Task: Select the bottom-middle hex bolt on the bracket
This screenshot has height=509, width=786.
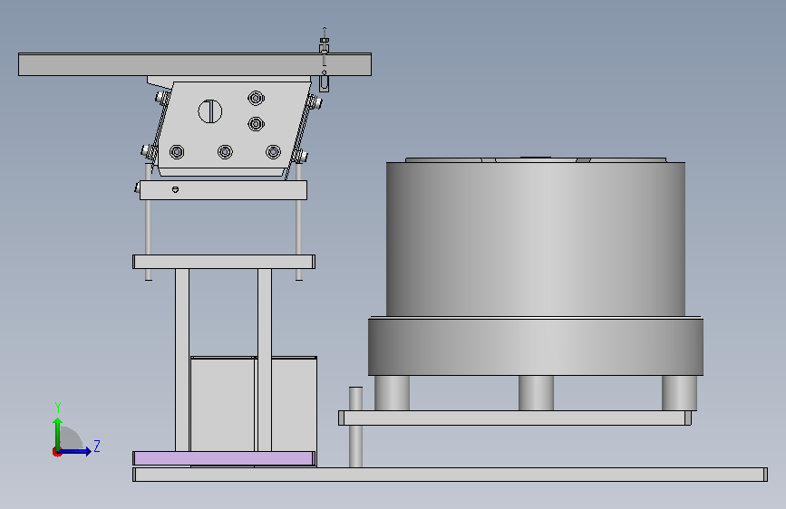Action: [225, 151]
